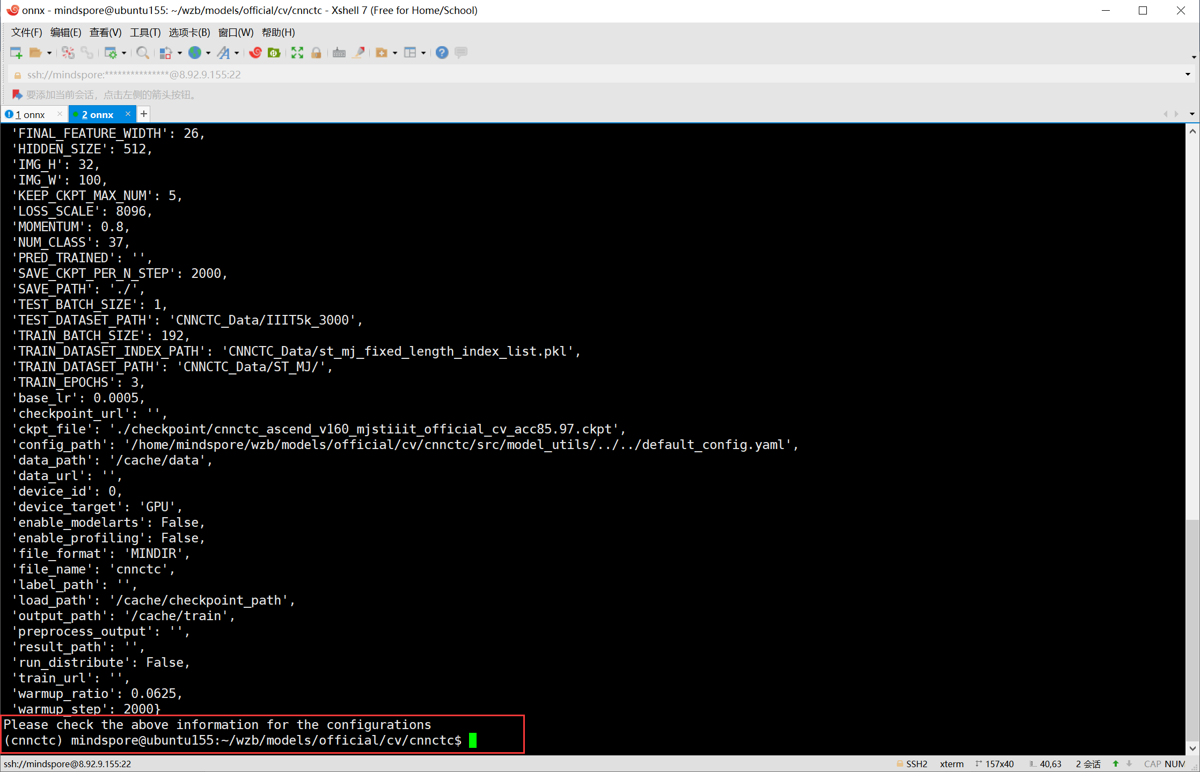Click the 'device_target': 'GPU' line
Image resolution: width=1200 pixels, height=772 pixels.
coord(97,507)
